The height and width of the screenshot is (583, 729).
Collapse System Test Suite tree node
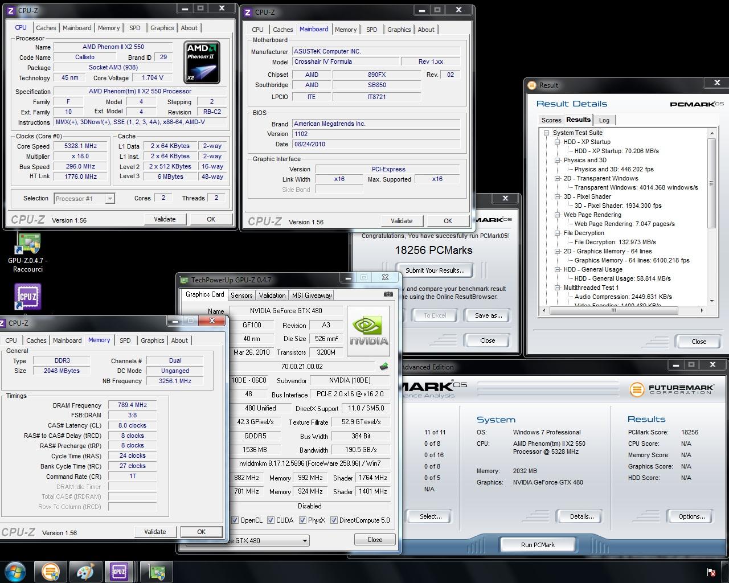pyautogui.click(x=547, y=133)
